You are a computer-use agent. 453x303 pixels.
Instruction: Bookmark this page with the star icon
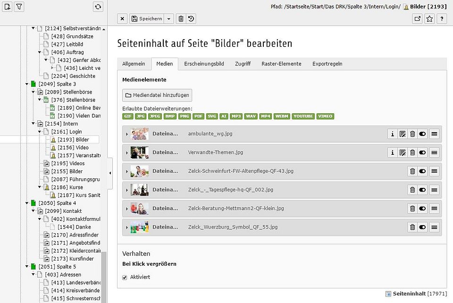coord(429,19)
